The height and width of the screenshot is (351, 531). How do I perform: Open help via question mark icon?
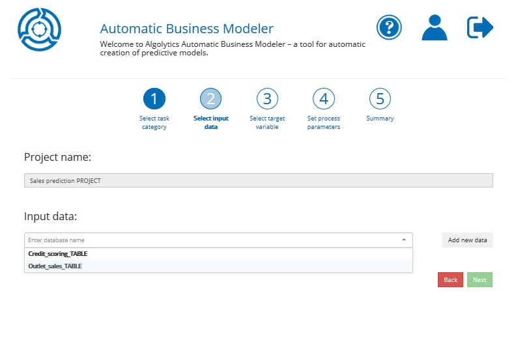(389, 27)
